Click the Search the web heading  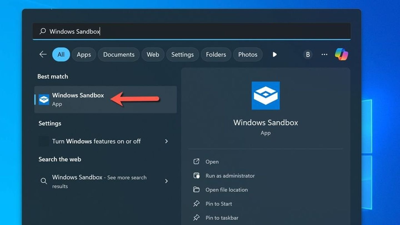click(x=60, y=159)
